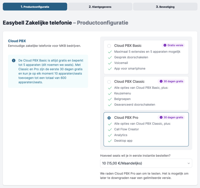Click the Cloud PBX Classic plan title
The width and height of the screenshot is (200, 188).
[129, 81]
